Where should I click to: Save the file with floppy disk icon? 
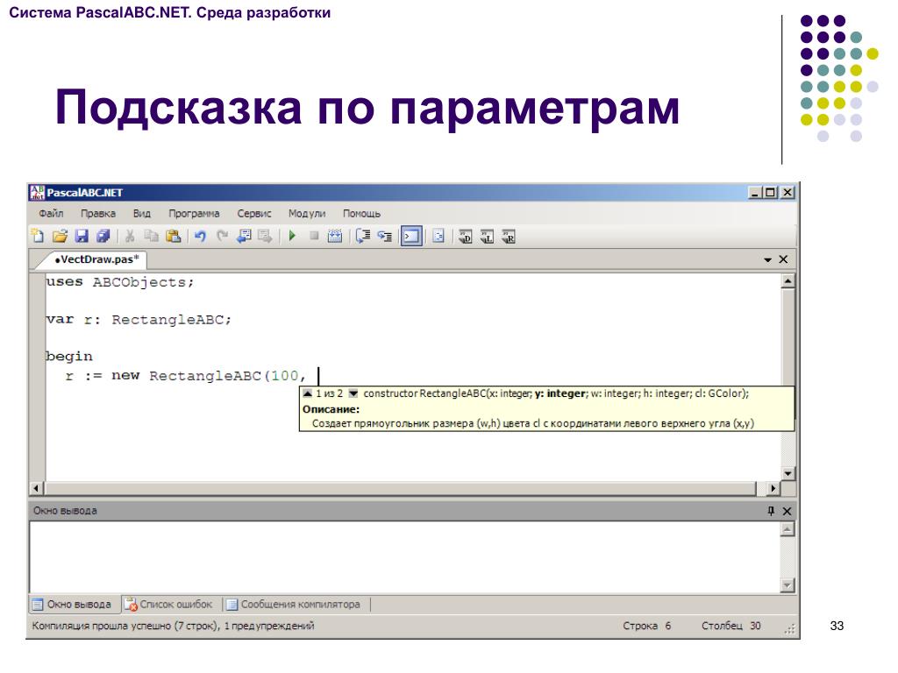pos(82,236)
